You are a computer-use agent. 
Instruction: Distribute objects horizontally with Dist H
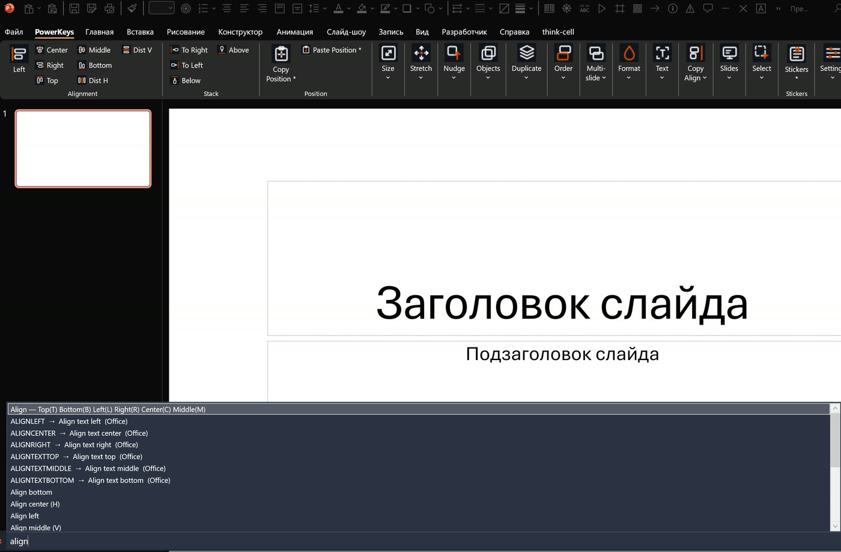(93, 80)
